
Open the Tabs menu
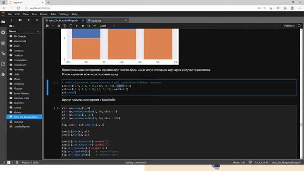coord(53,14)
